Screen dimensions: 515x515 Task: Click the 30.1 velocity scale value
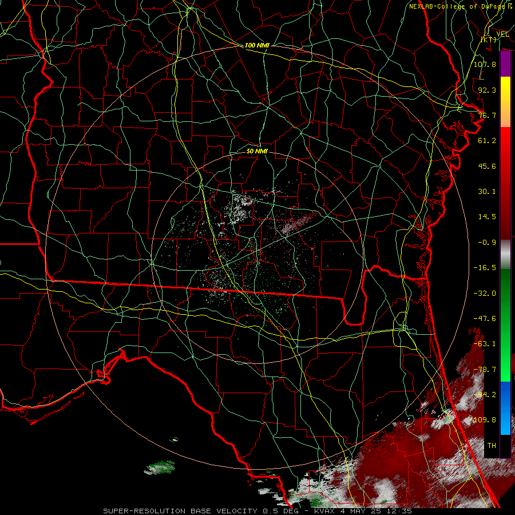[x=487, y=192]
